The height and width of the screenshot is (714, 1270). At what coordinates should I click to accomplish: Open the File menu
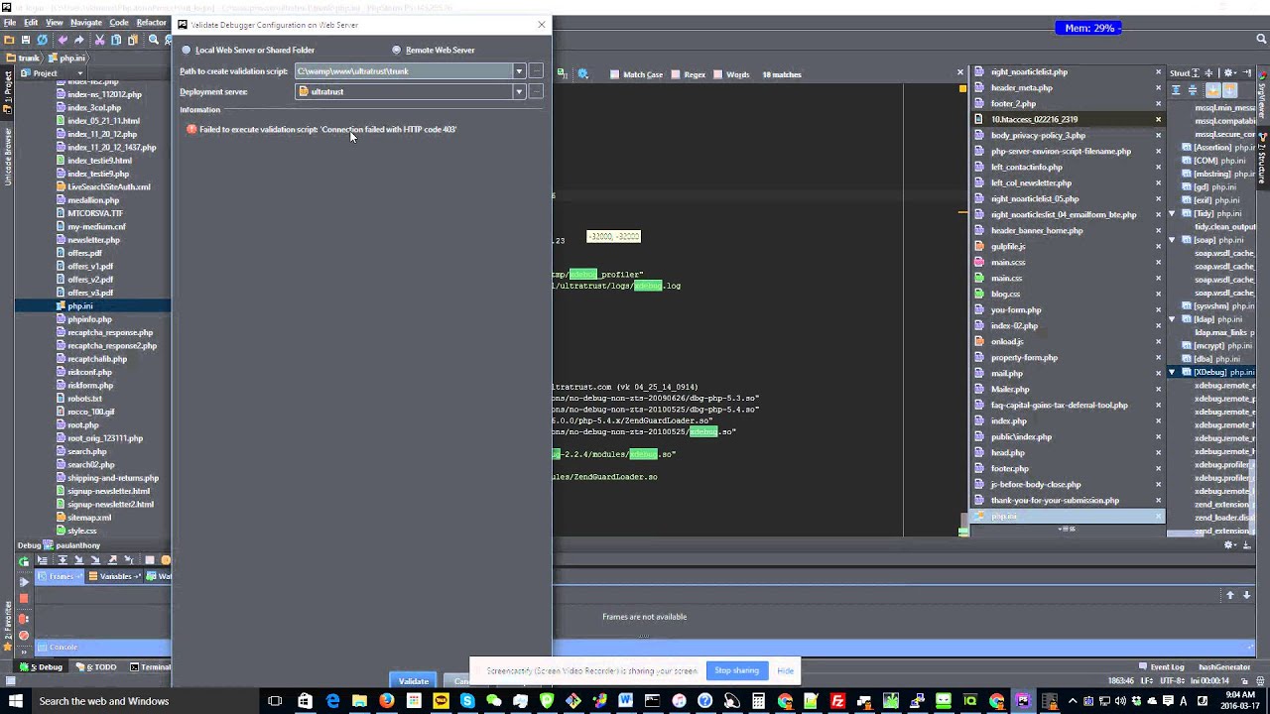tap(9, 22)
